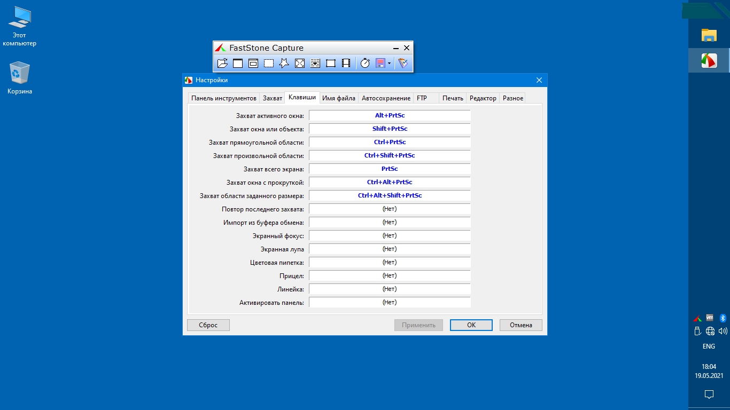Viewport: 730px width, 410px height.
Task: Click the stopwatch delay capture icon
Action: tap(365, 64)
